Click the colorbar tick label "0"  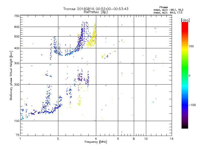189,76
